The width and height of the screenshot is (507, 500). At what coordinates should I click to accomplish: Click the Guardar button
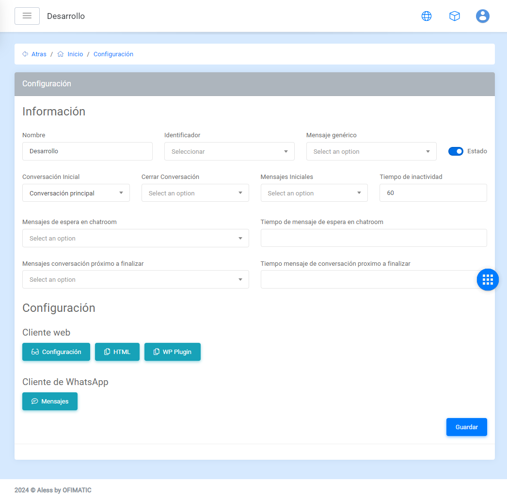[466, 427]
